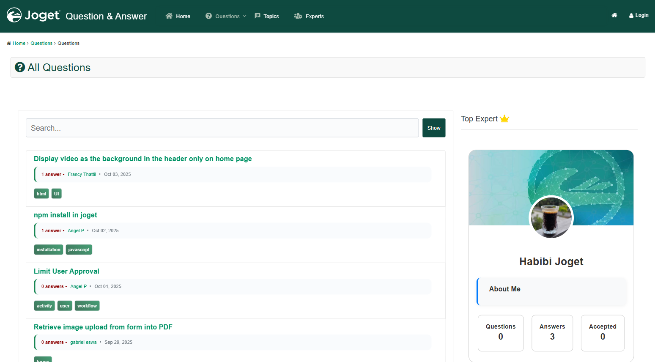
Task: Click the home icon at top right
Action: click(x=614, y=15)
